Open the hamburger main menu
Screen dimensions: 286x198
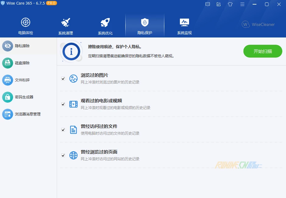click(242, 4)
